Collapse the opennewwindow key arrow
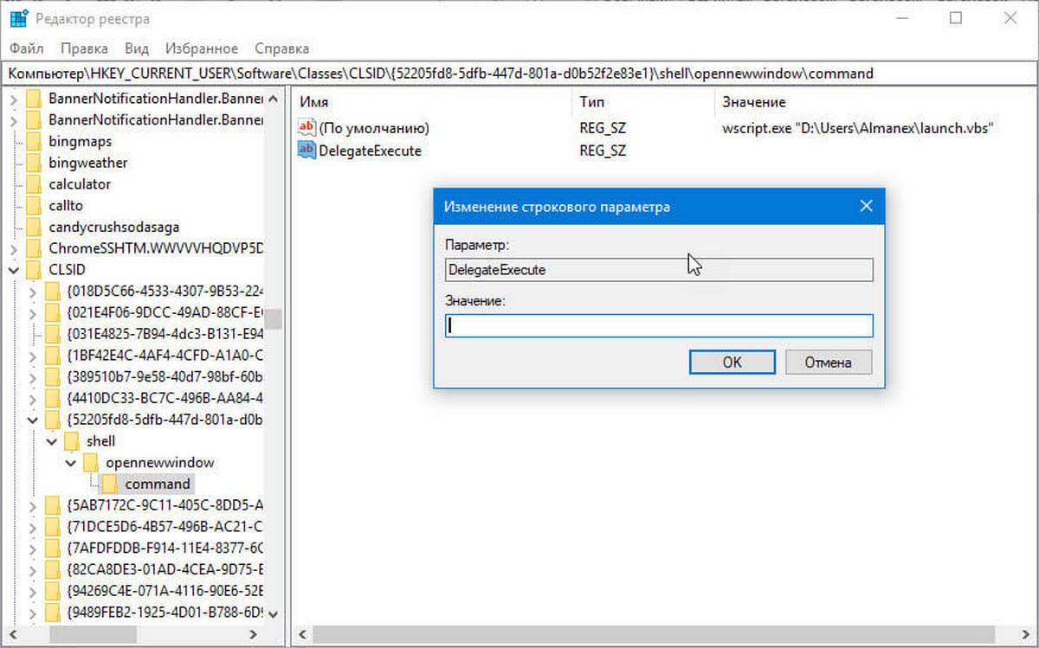This screenshot has height=648, width=1039. (71, 462)
